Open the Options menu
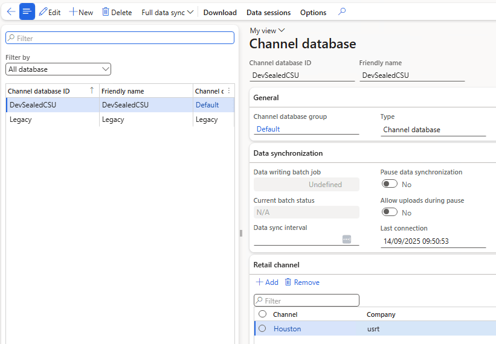Screen dimensions: 496x344 pos(313,12)
